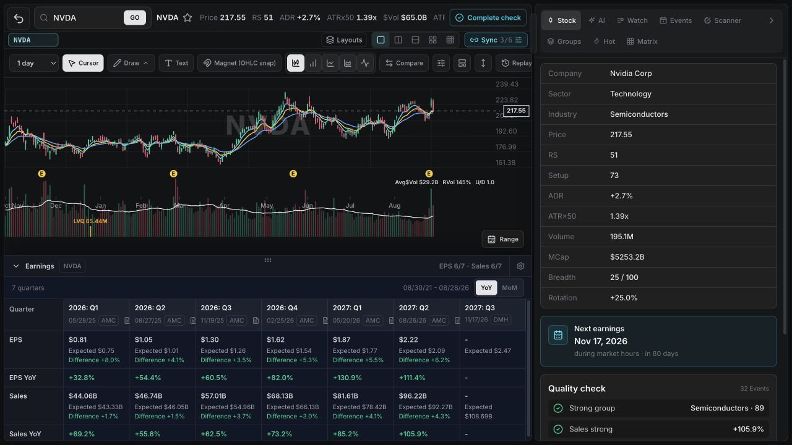Toggle the Text annotation tool
The width and height of the screenshot is (792, 445).
pos(176,63)
